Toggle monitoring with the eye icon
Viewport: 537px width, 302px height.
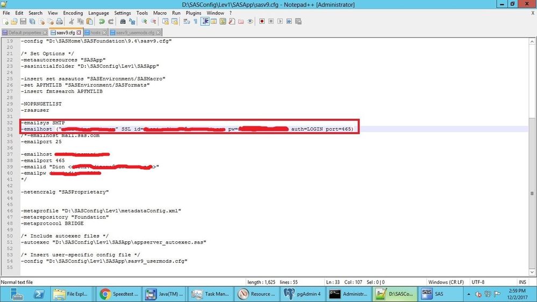point(250,21)
